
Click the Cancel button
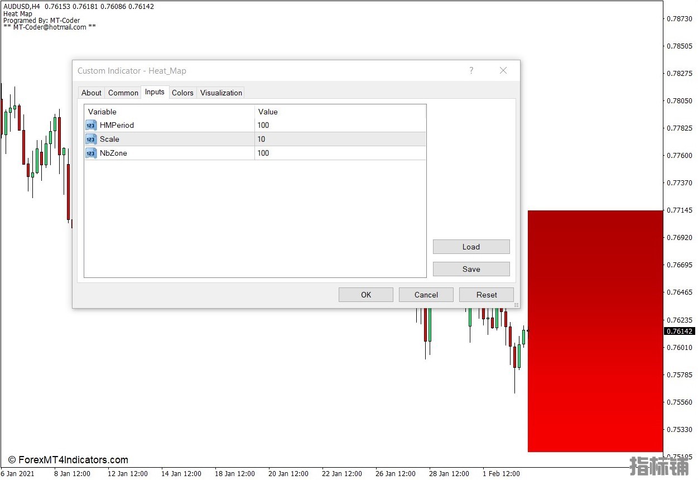426,295
